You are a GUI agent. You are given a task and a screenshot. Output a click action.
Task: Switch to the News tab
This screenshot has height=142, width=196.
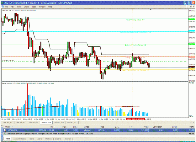pos(32,139)
